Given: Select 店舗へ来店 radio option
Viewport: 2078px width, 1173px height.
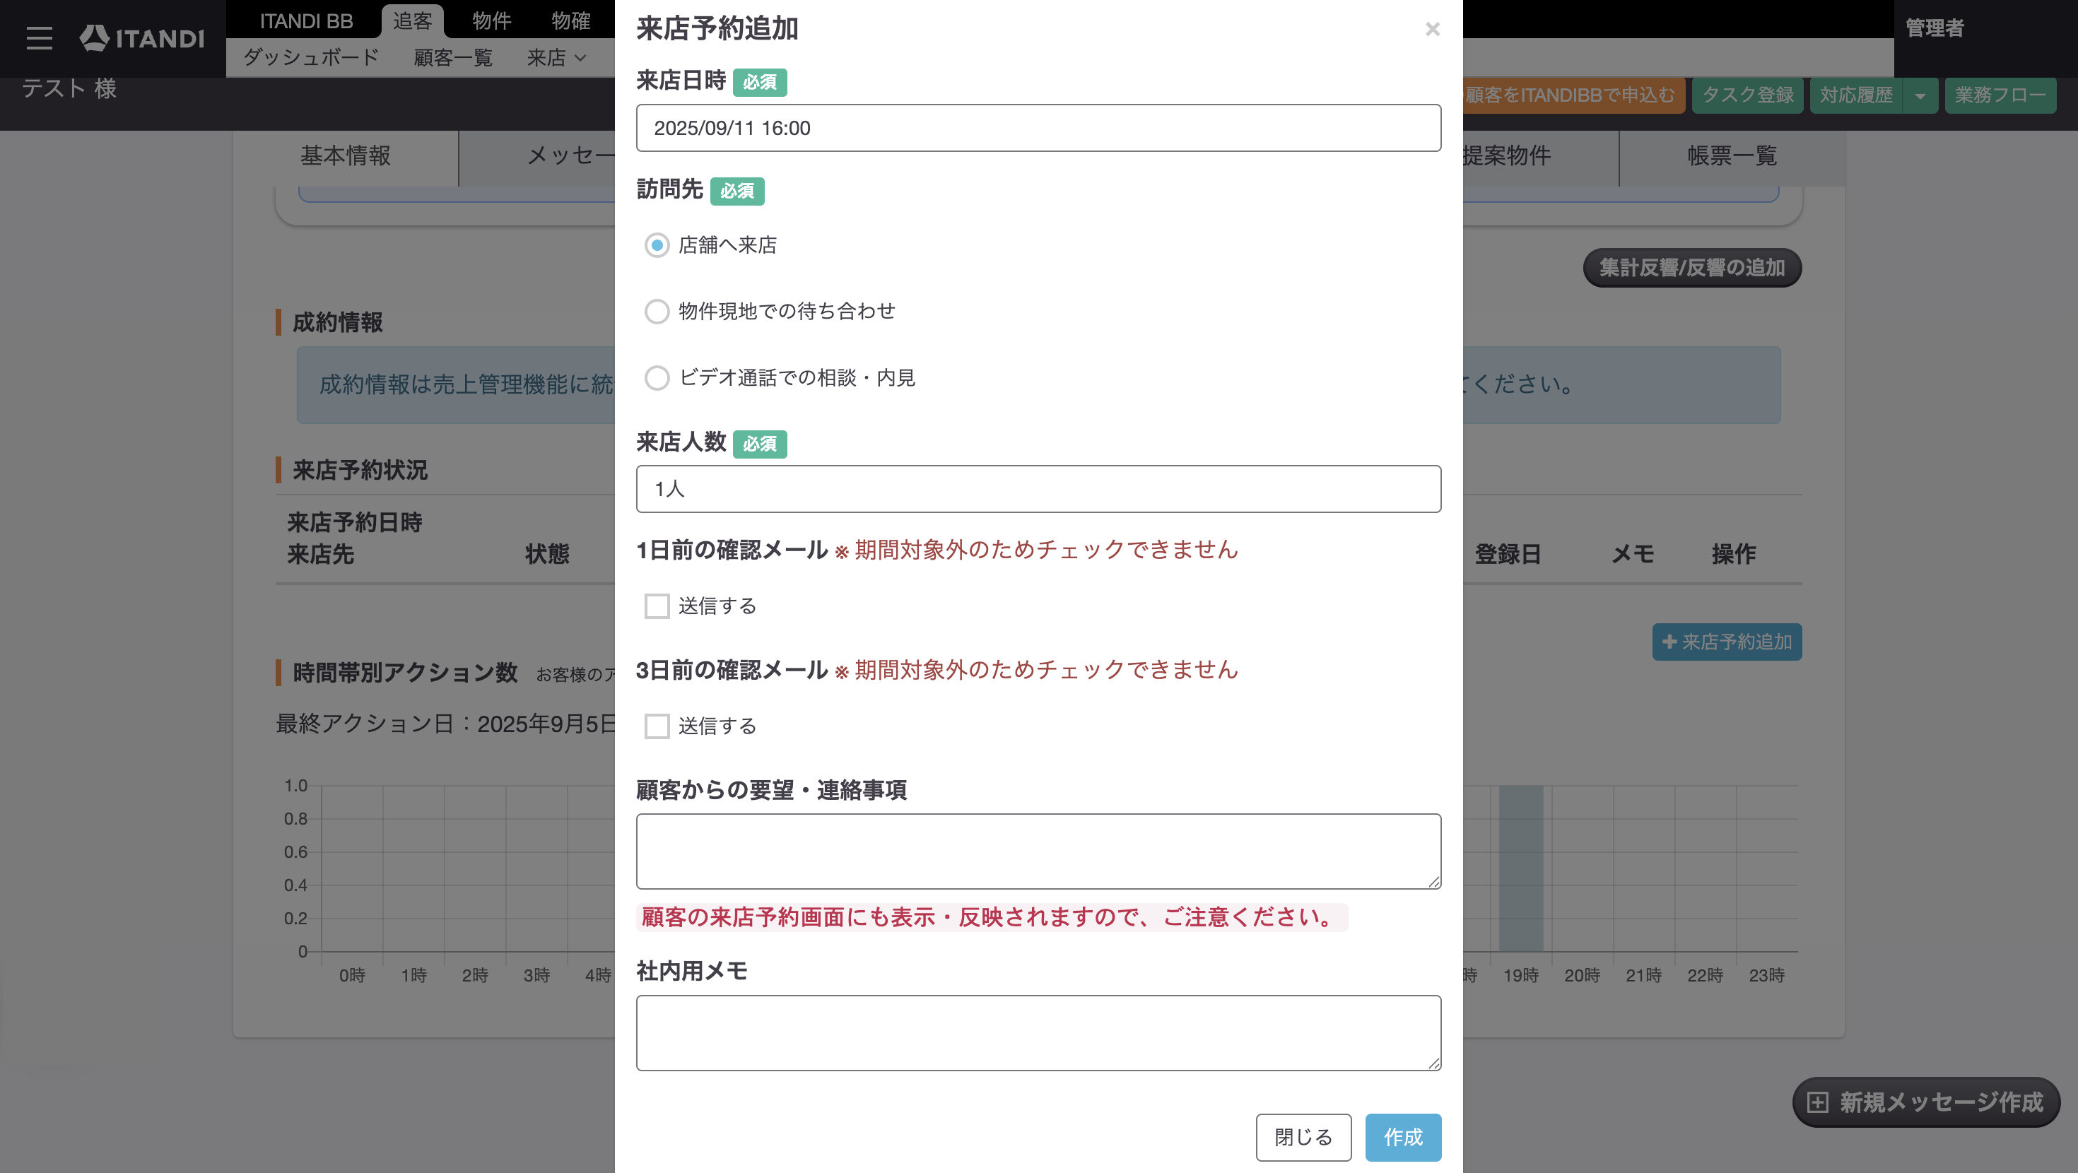Looking at the screenshot, I should point(657,244).
